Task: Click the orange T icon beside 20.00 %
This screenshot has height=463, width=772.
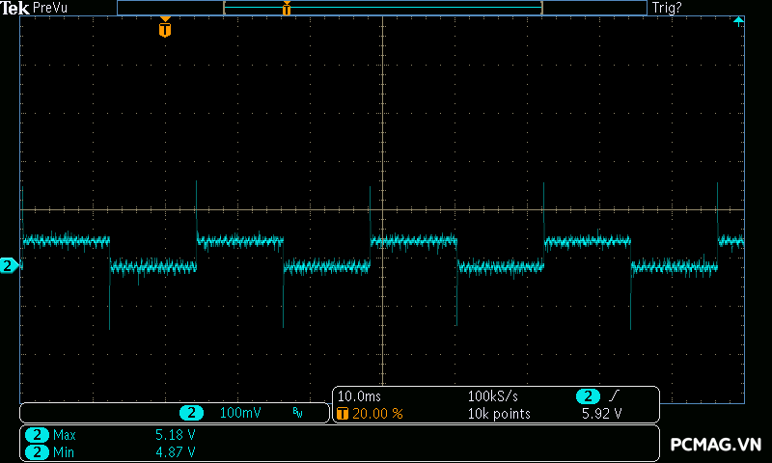Action: tap(343, 414)
